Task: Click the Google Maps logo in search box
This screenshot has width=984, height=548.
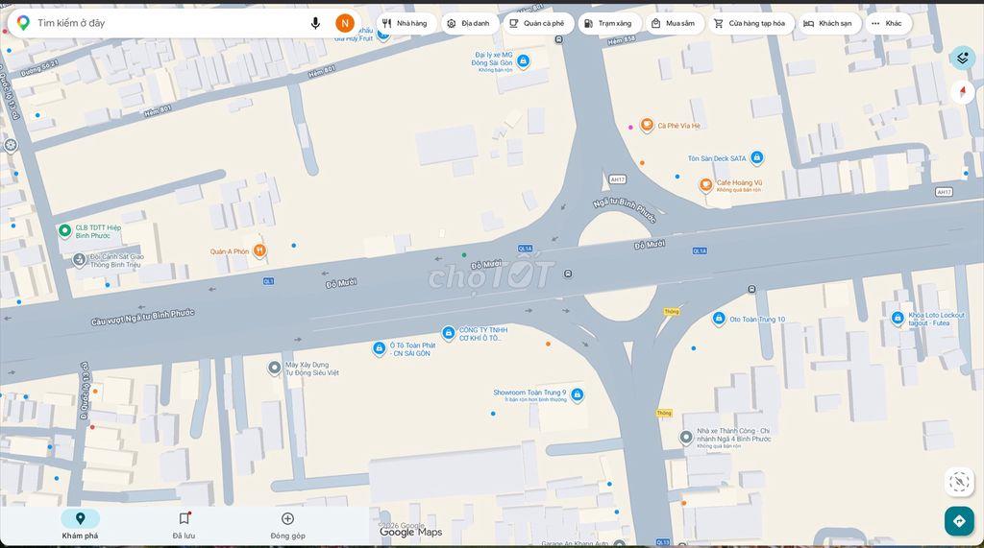Action: tap(23, 23)
